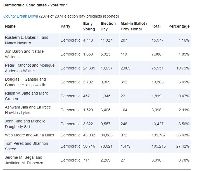The image size is (197, 171).
Task: Click Peter Franchot's total of 75,951
Action: click(157, 68)
